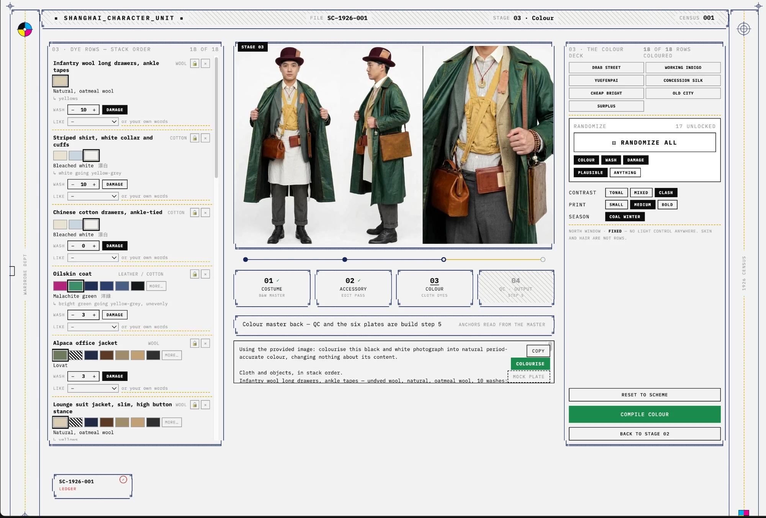Click the CMYK colour wheel logo
This screenshot has height=518, width=766.
(x=25, y=29)
